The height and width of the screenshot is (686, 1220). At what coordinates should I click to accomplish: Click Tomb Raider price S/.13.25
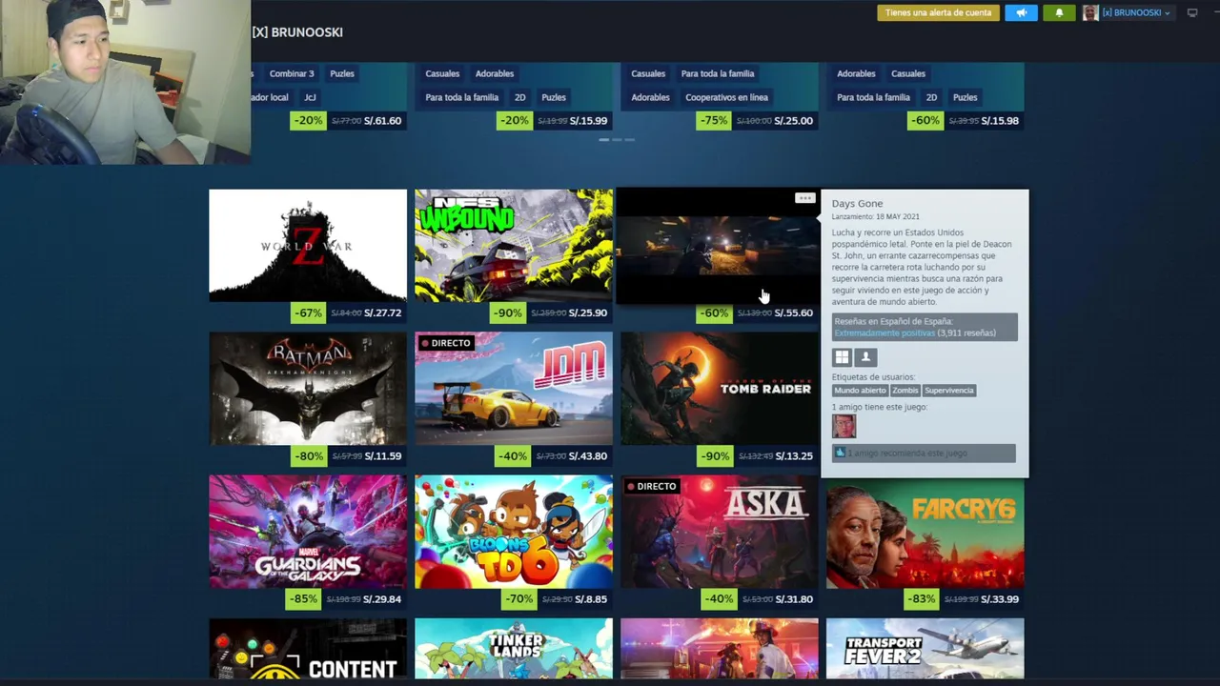coord(794,455)
